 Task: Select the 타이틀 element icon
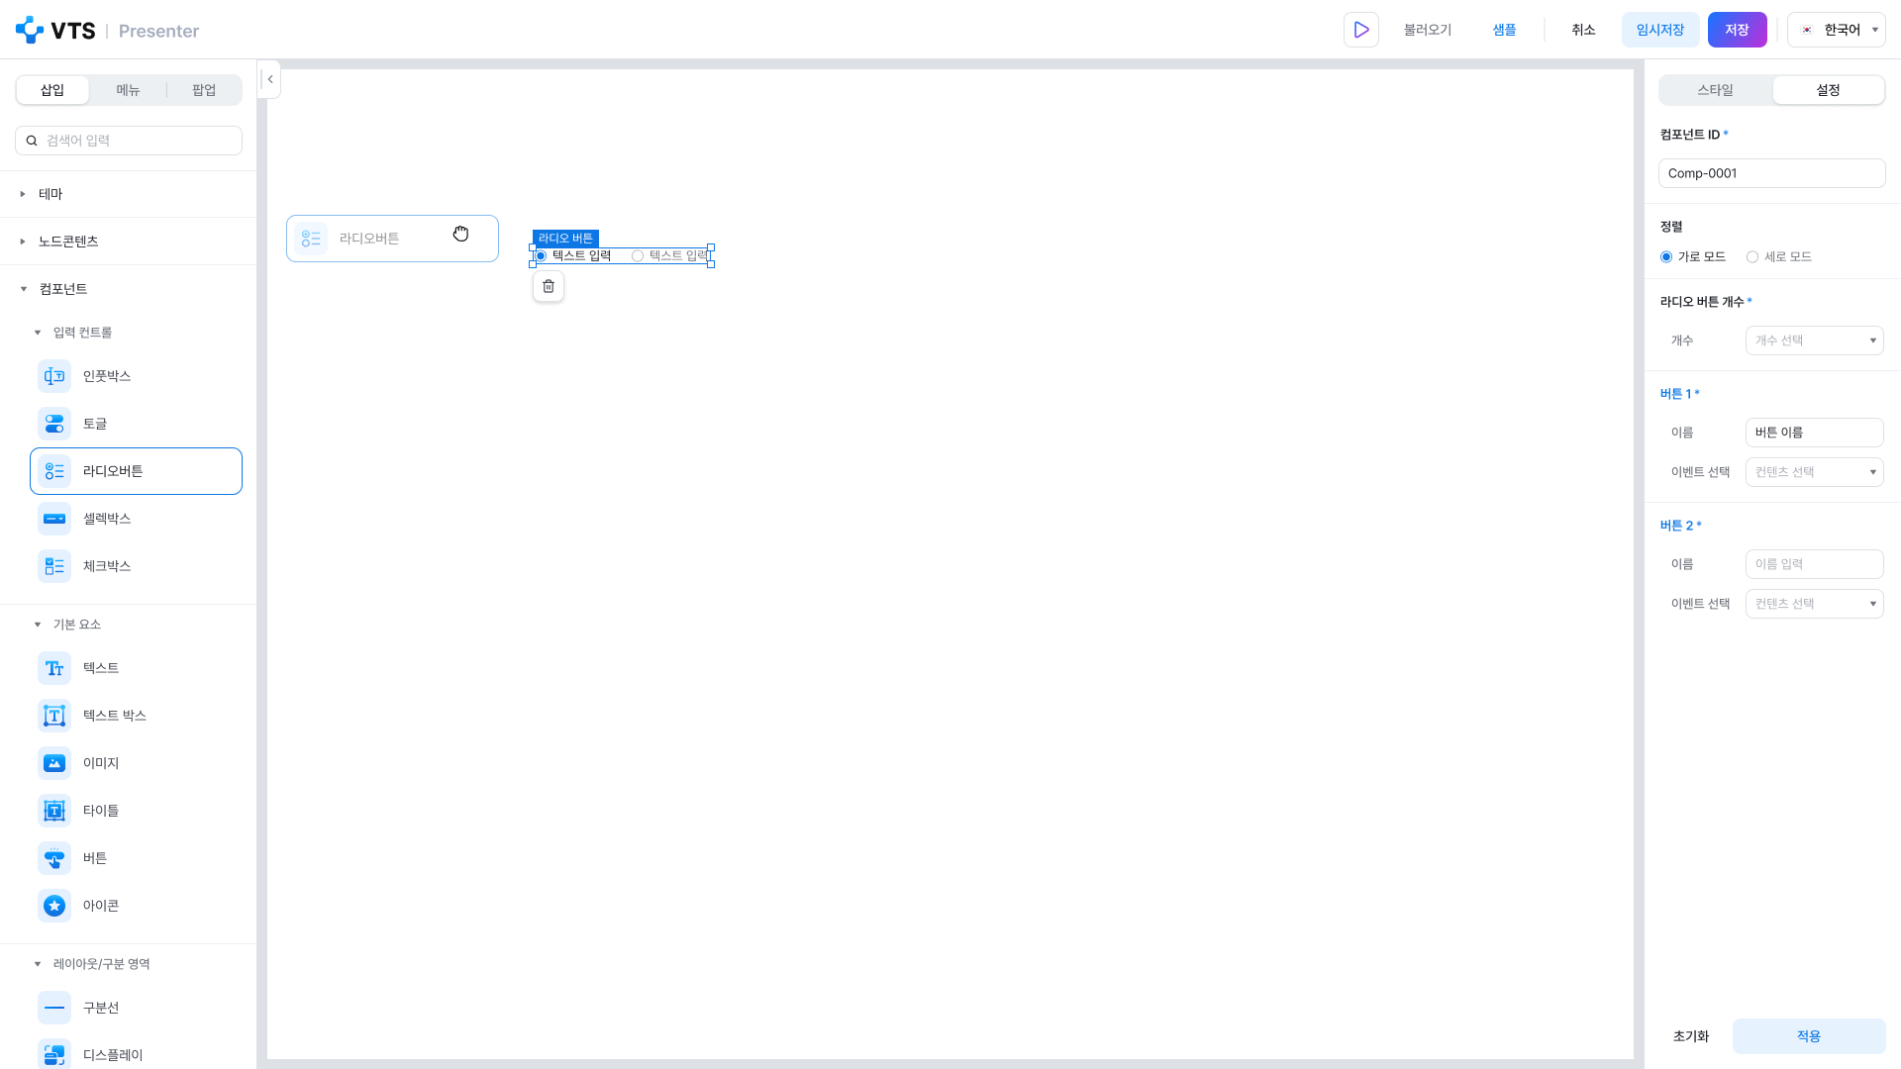point(54,811)
